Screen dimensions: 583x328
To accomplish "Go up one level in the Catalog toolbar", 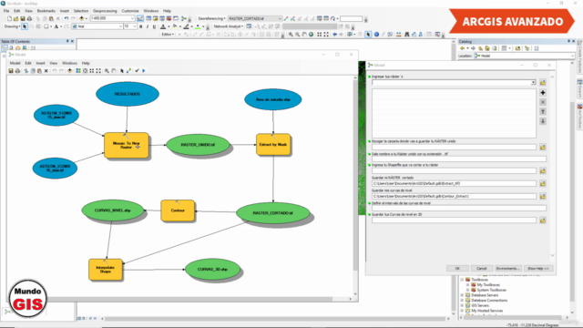I will click(x=480, y=48).
